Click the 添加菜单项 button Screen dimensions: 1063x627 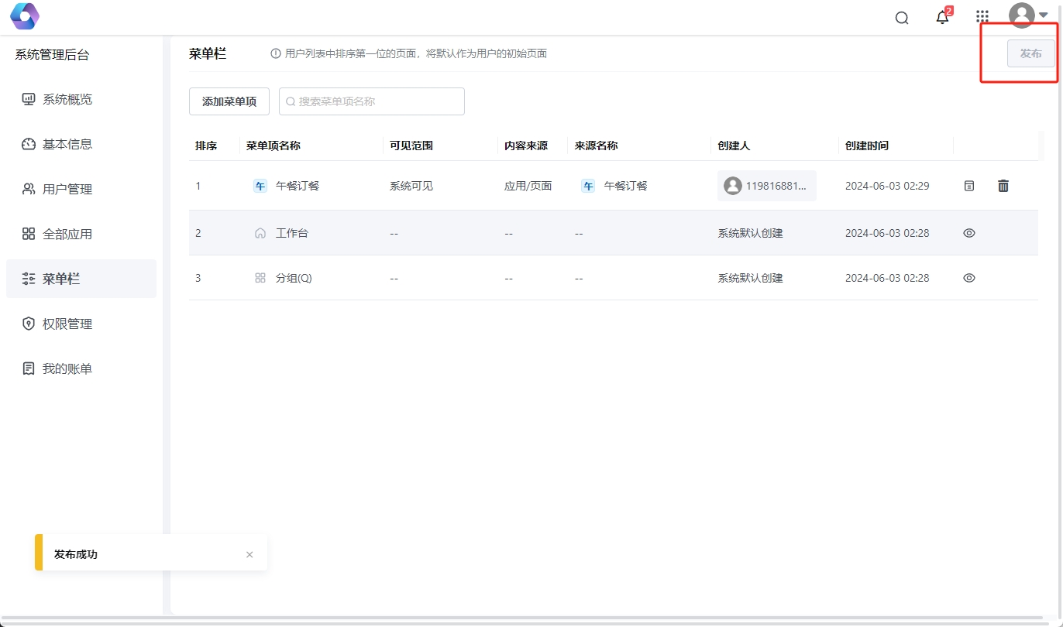point(229,101)
